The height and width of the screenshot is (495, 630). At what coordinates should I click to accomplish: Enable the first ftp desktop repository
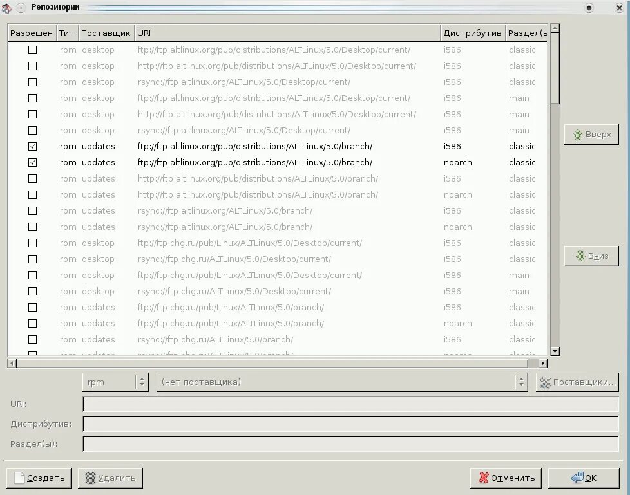click(x=32, y=50)
